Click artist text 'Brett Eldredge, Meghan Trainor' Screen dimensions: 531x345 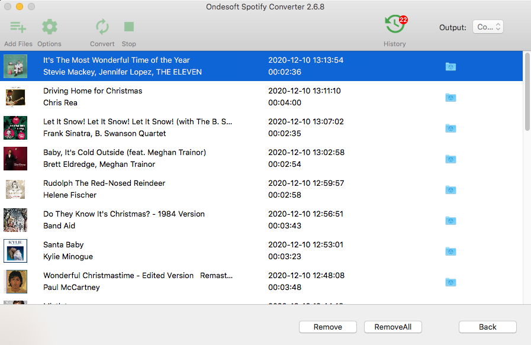99,164
